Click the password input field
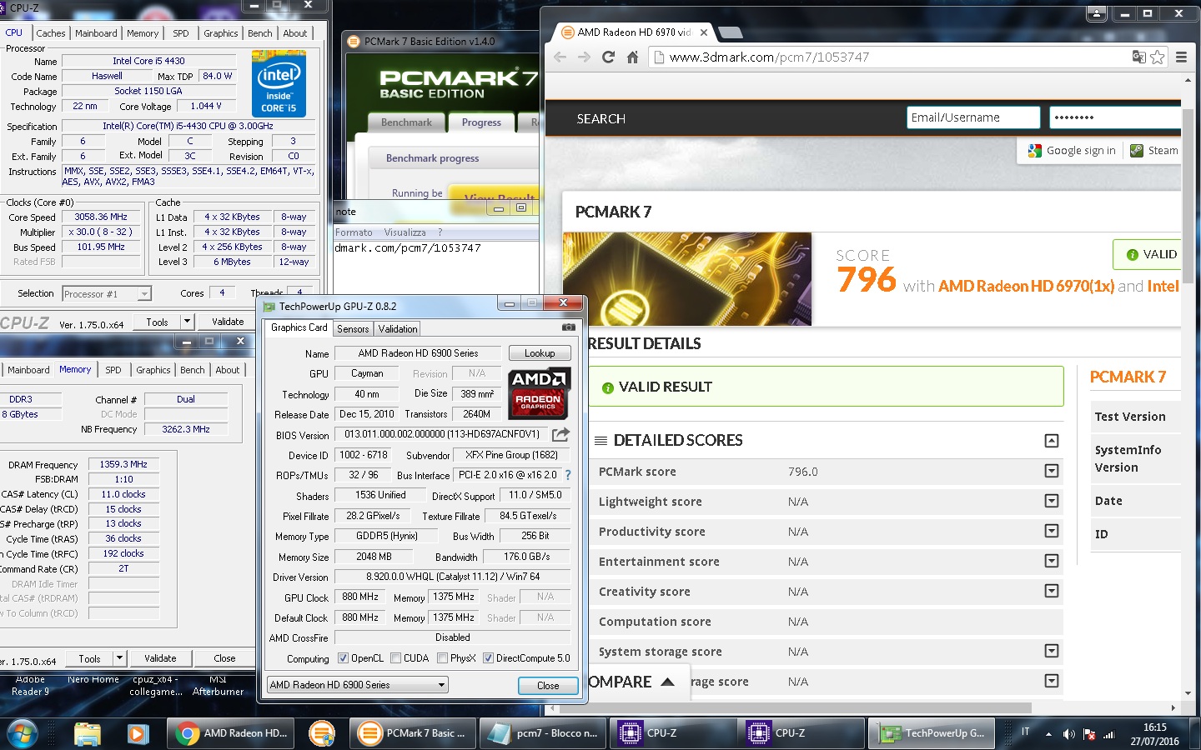The width and height of the screenshot is (1201, 750). pyautogui.click(x=1115, y=117)
